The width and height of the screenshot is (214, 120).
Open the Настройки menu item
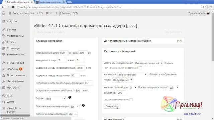pyautogui.click(x=14, y=88)
